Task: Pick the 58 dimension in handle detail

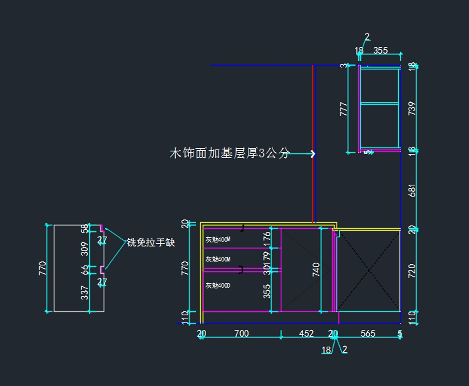Action: tap(85, 229)
